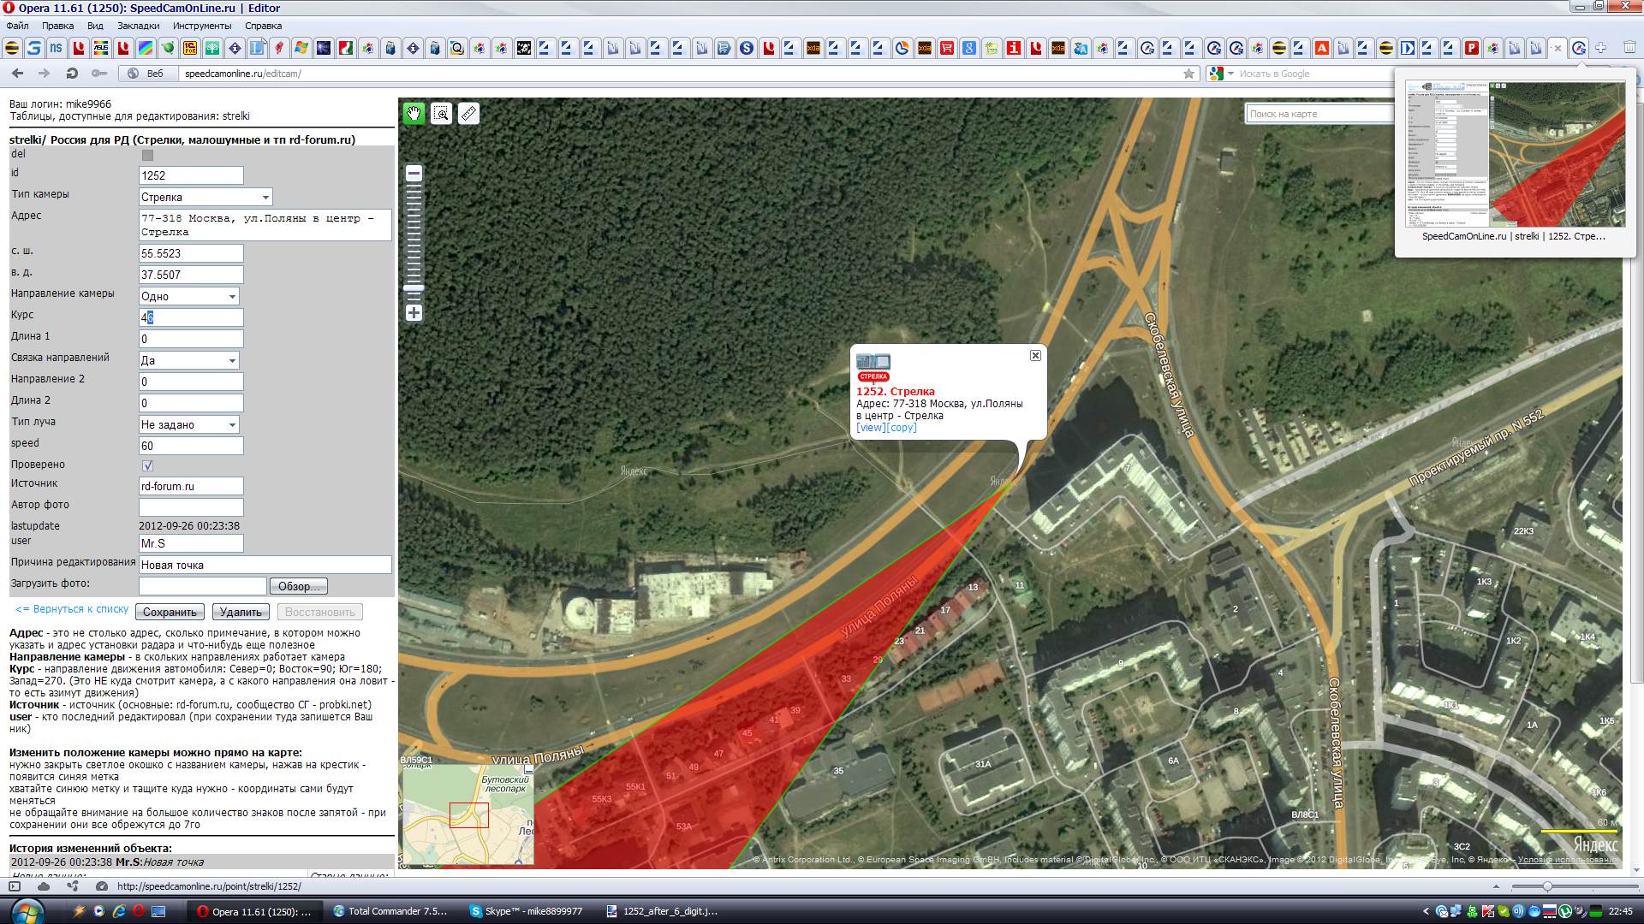Viewport: 1644px width, 924px height.
Task: Select the ruler distance measuring tool
Action: pyautogui.click(x=468, y=114)
